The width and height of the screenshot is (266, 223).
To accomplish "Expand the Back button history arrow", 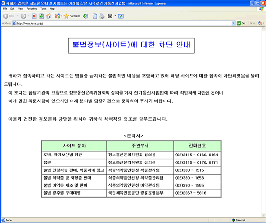I will (17, 16).
